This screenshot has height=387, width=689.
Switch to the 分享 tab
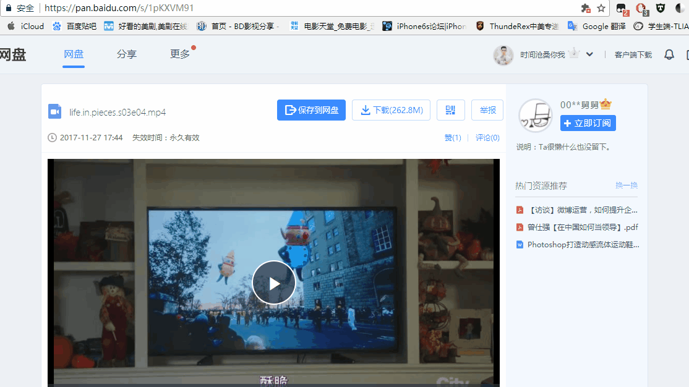coord(126,54)
